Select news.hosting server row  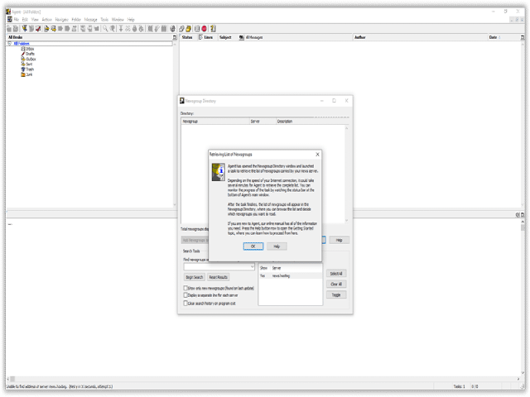click(291, 275)
